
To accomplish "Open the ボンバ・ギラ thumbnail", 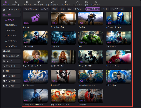I will point(63,77).
